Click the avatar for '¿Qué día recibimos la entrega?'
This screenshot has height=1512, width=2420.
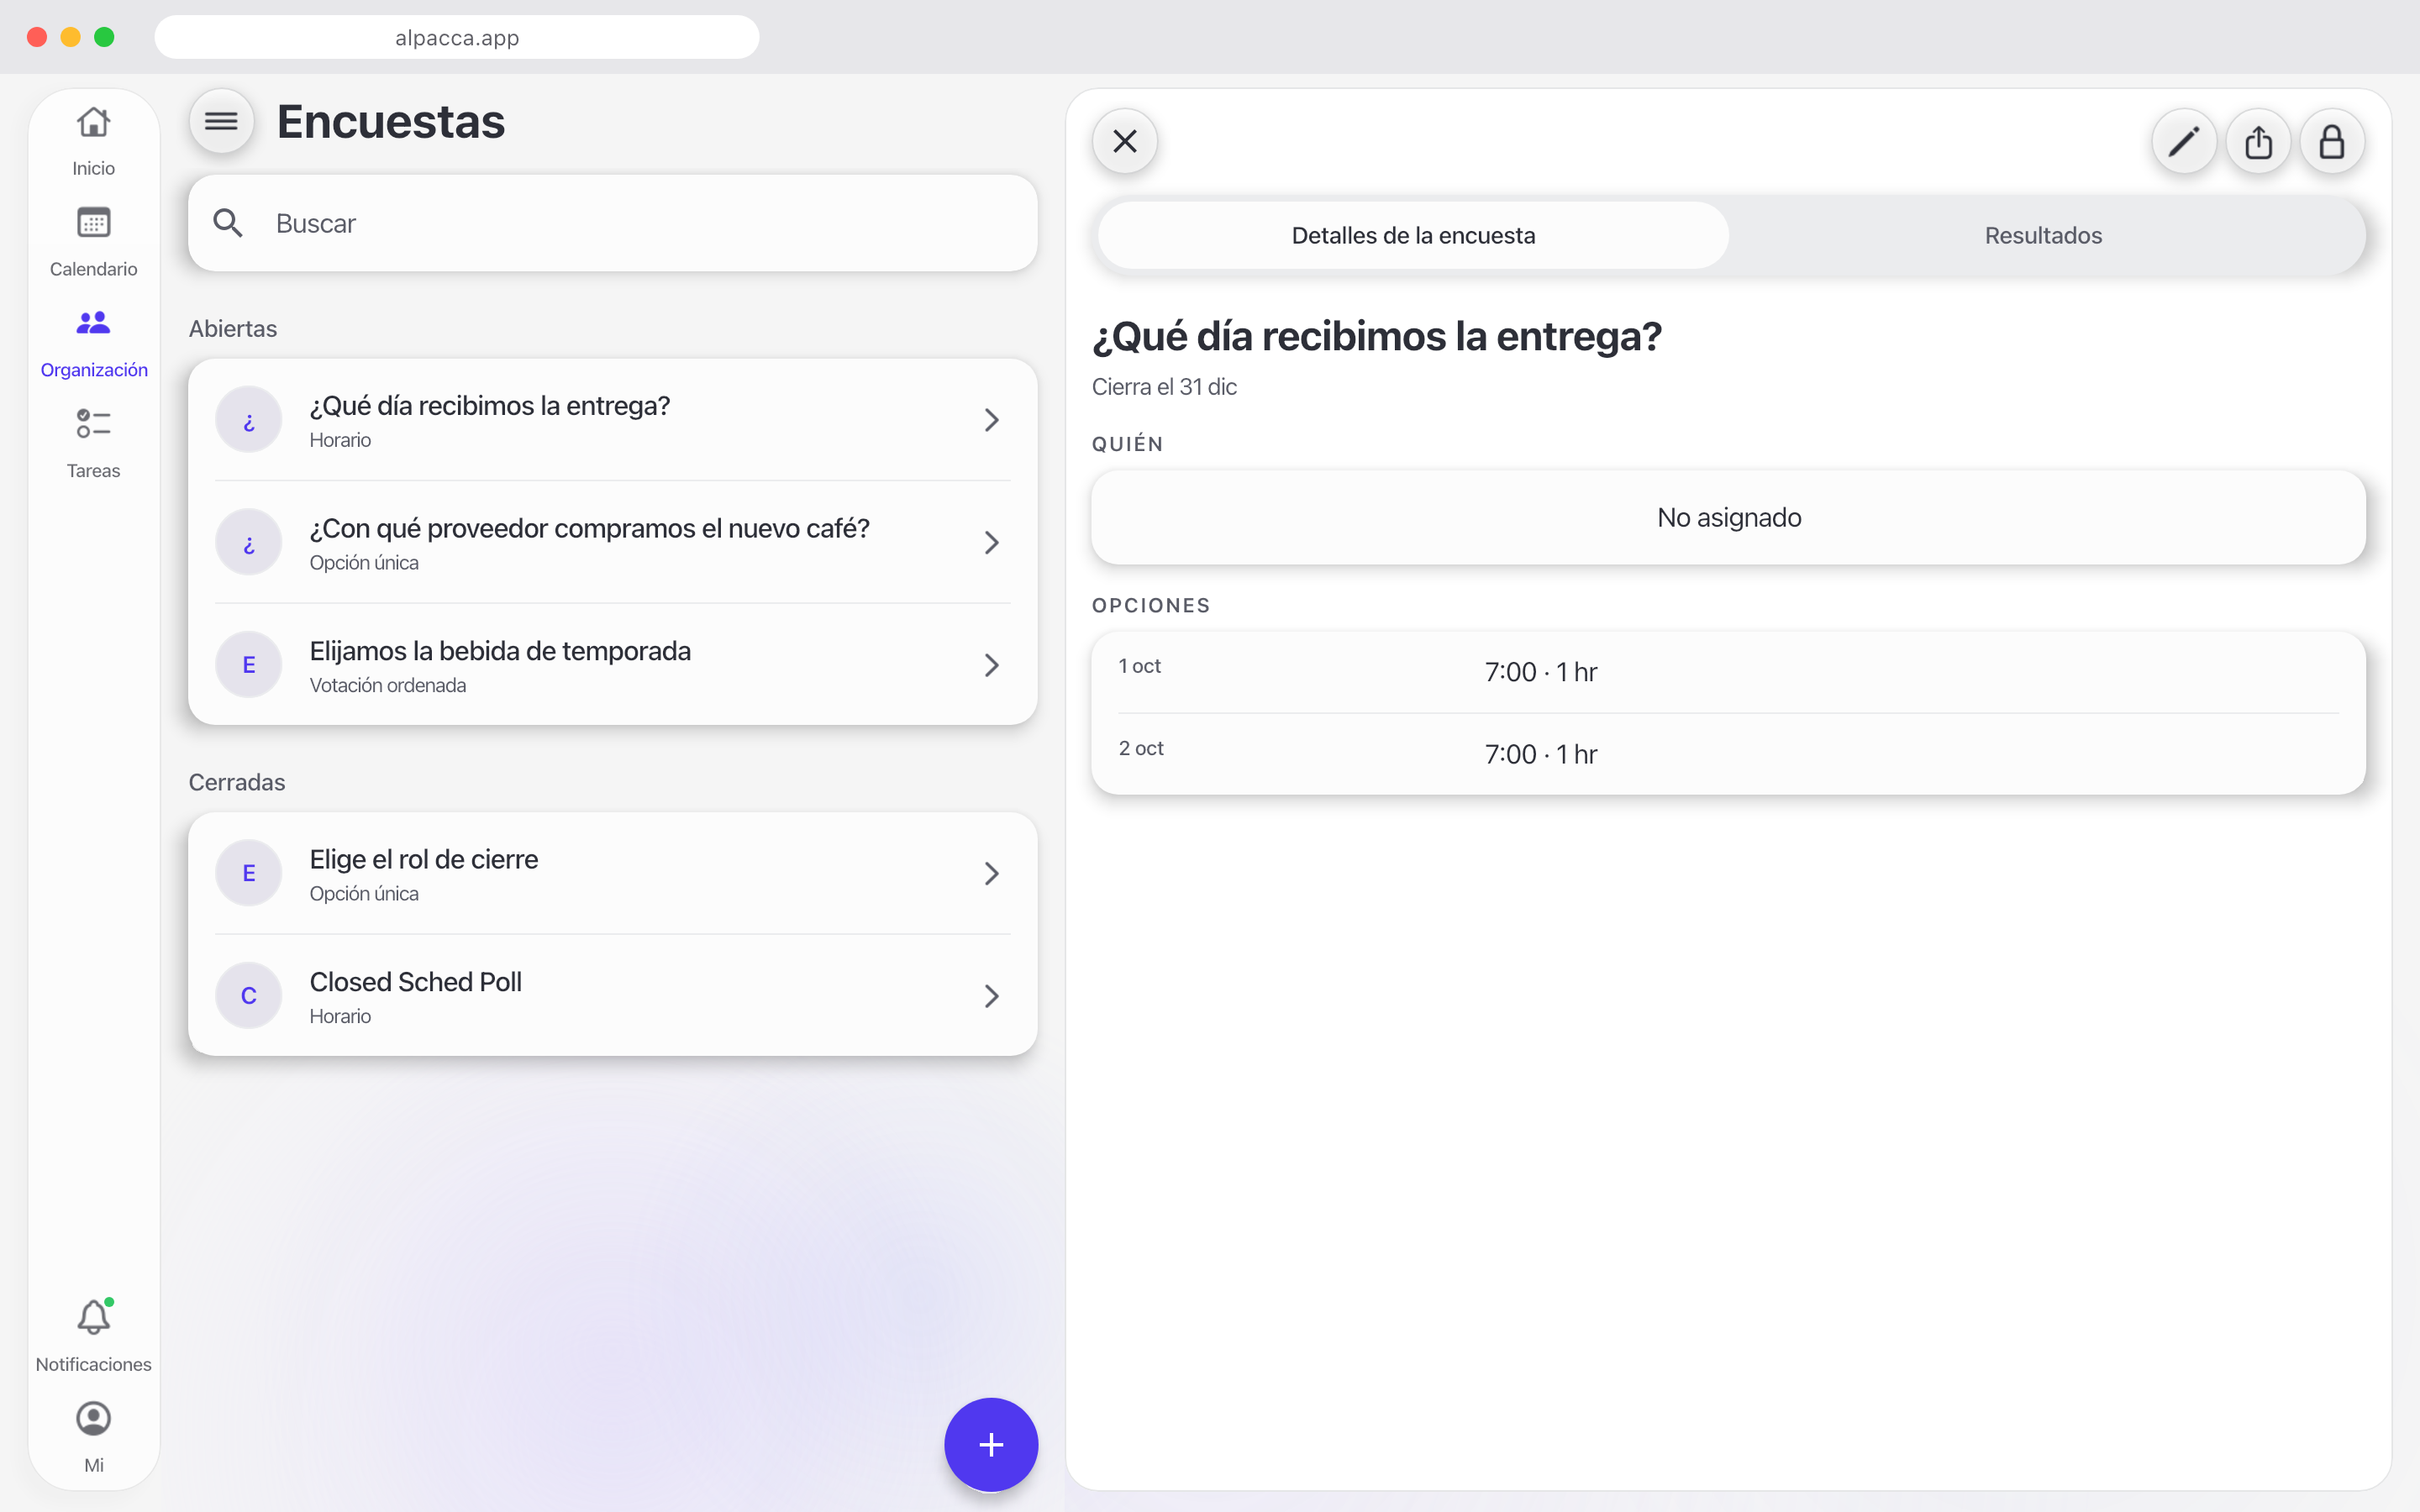coord(249,420)
